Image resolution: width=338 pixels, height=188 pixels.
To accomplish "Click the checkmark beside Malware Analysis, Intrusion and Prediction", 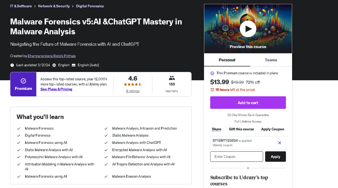I will [x=106, y=129].
